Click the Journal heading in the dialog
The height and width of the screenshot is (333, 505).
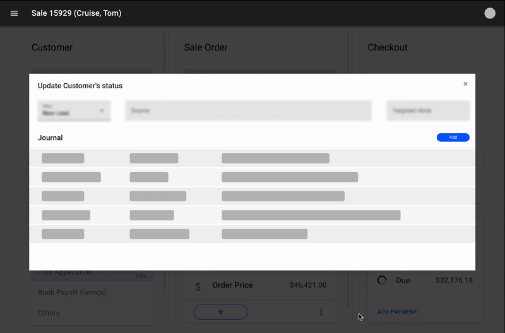point(50,137)
